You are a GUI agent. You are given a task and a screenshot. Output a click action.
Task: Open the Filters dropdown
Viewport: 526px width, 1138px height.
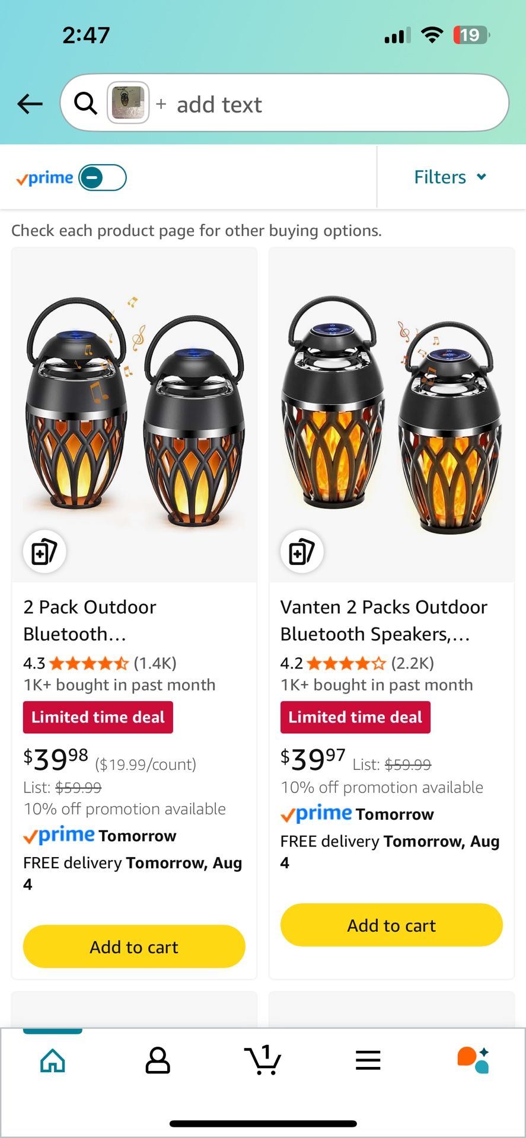point(450,177)
